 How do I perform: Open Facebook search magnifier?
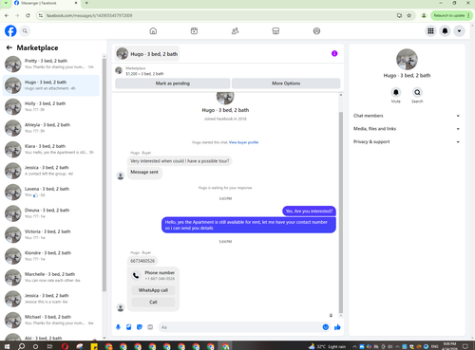click(25, 31)
